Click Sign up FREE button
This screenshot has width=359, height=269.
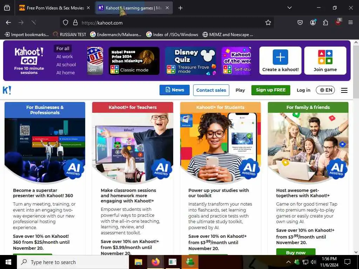[271, 90]
